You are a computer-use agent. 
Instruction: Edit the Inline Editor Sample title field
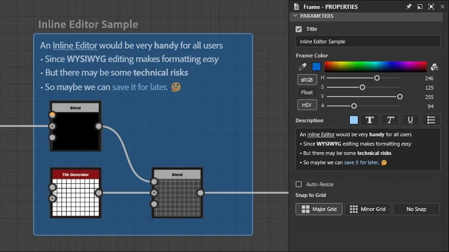coord(368,42)
